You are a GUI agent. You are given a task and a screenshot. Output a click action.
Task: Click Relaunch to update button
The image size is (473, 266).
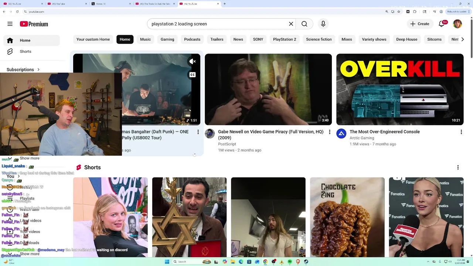[x=457, y=11]
